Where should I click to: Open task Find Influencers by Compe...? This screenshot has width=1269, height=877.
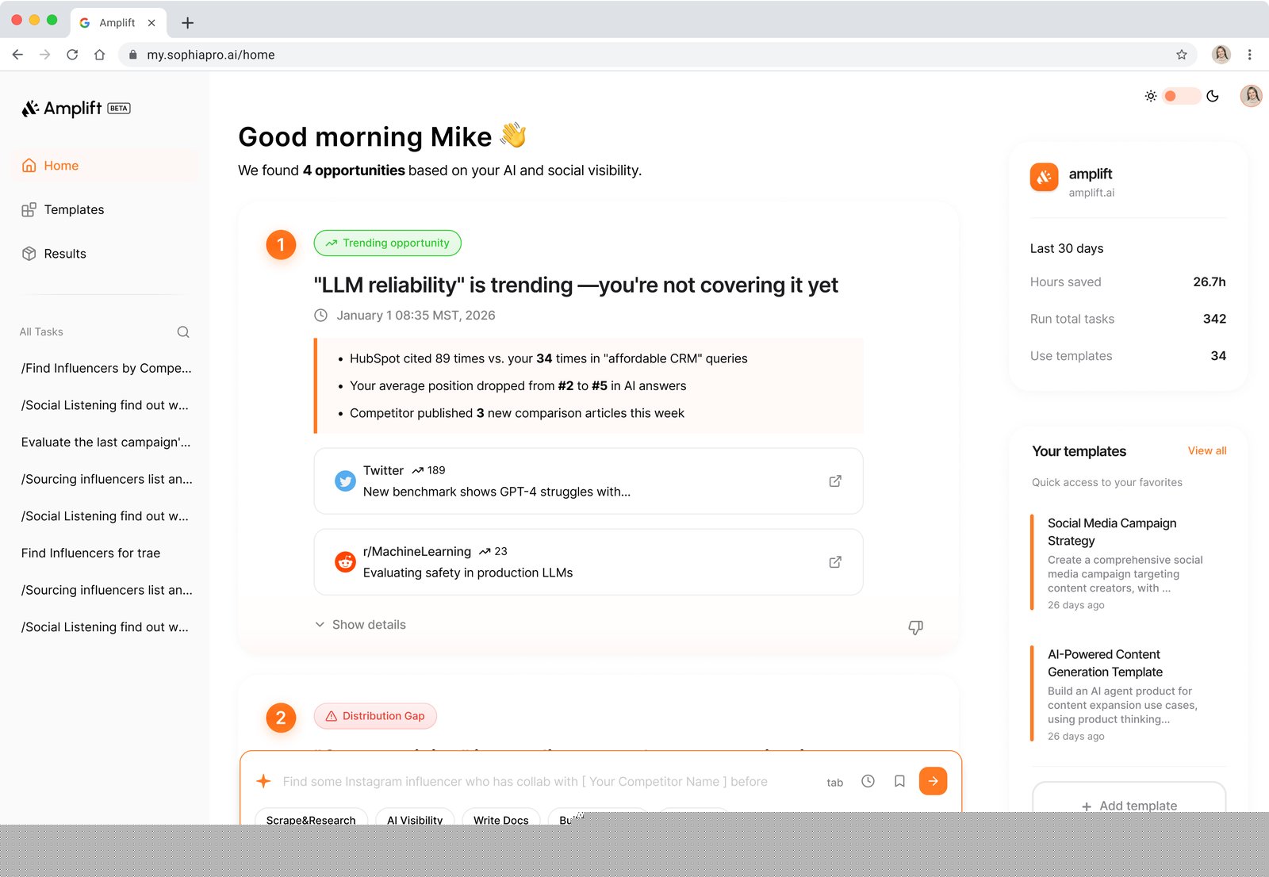pos(106,368)
